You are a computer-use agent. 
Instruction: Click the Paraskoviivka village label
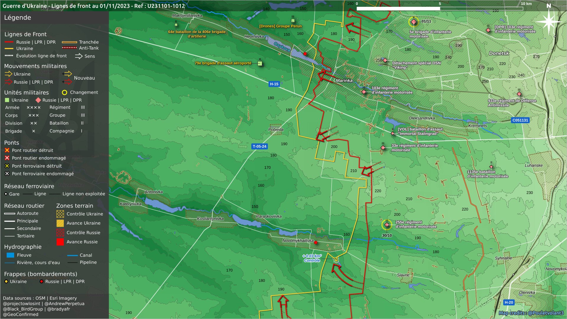[269, 216]
